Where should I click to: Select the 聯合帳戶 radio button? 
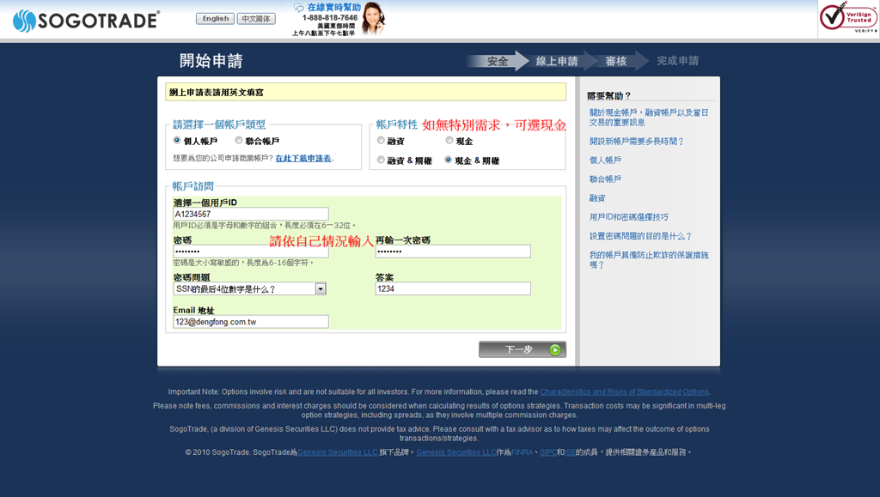click(239, 140)
